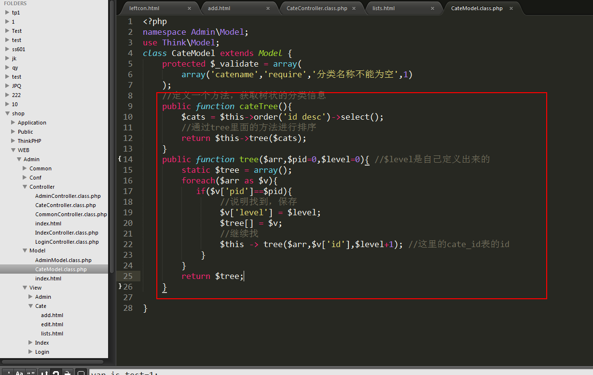
Task: Expand the Index folder arrow
Action: tap(30, 343)
